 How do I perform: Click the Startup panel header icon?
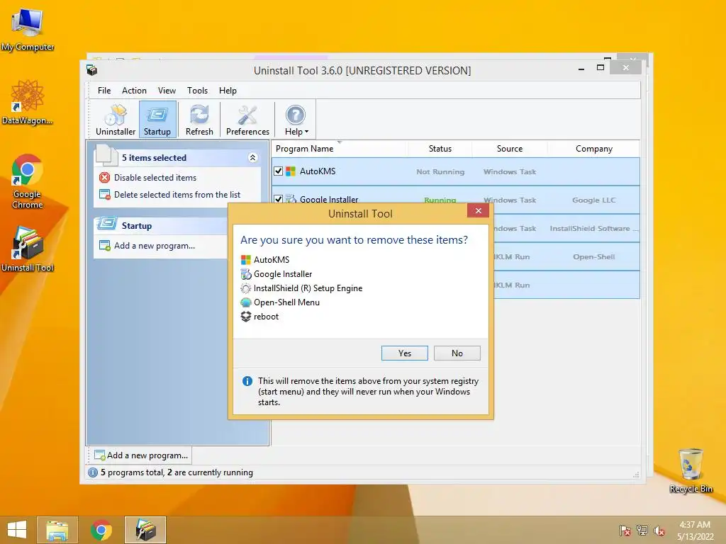point(108,225)
